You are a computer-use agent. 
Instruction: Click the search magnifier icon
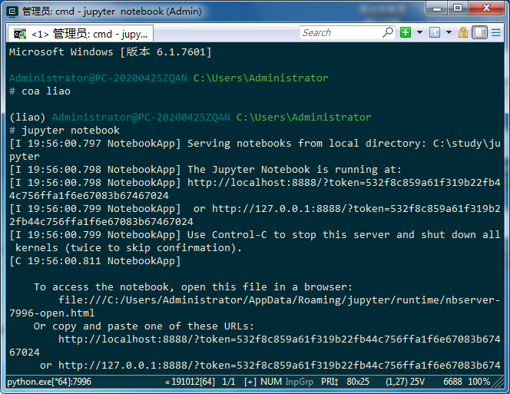[388, 32]
